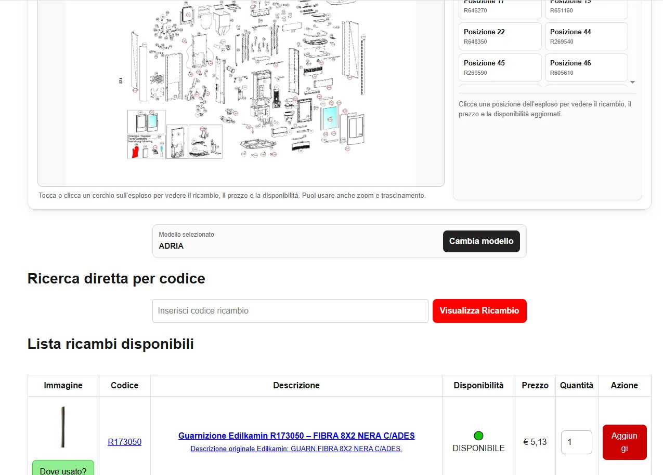This screenshot has width=663, height=475.
Task: Click the Descrizione column header
Action: (x=296, y=386)
